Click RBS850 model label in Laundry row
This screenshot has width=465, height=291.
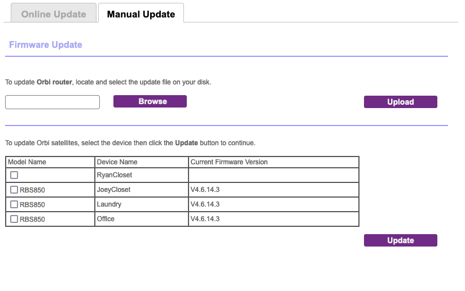(x=32, y=205)
